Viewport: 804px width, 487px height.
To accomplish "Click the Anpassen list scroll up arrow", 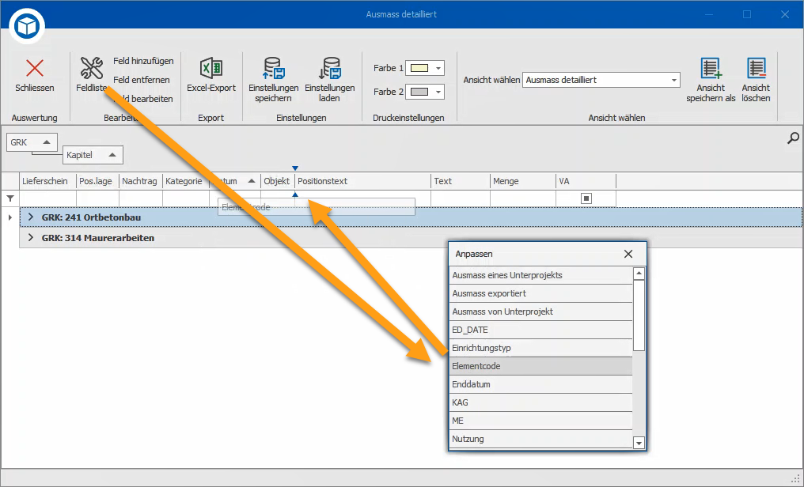I will click(x=639, y=274).
